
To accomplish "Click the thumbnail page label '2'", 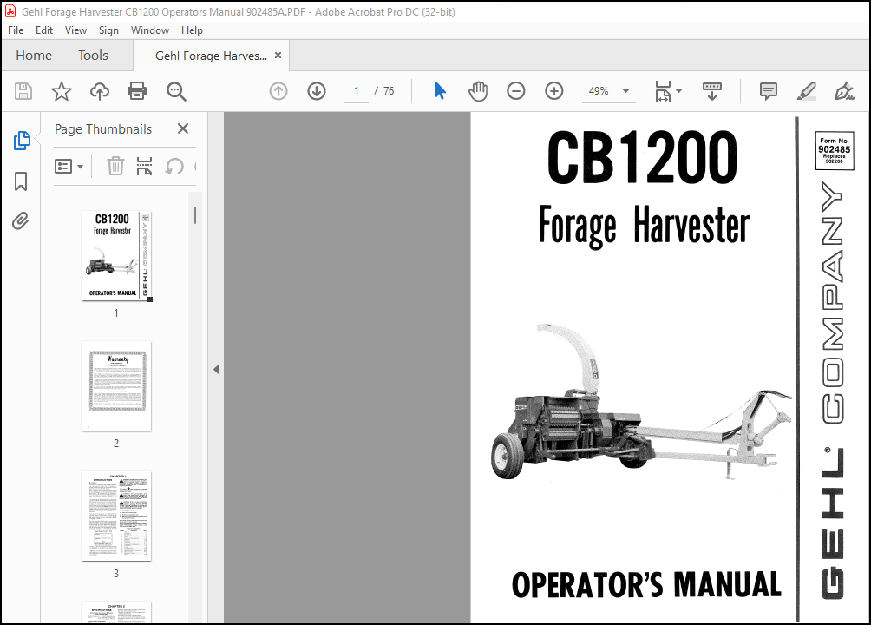I will pos(116,444).
